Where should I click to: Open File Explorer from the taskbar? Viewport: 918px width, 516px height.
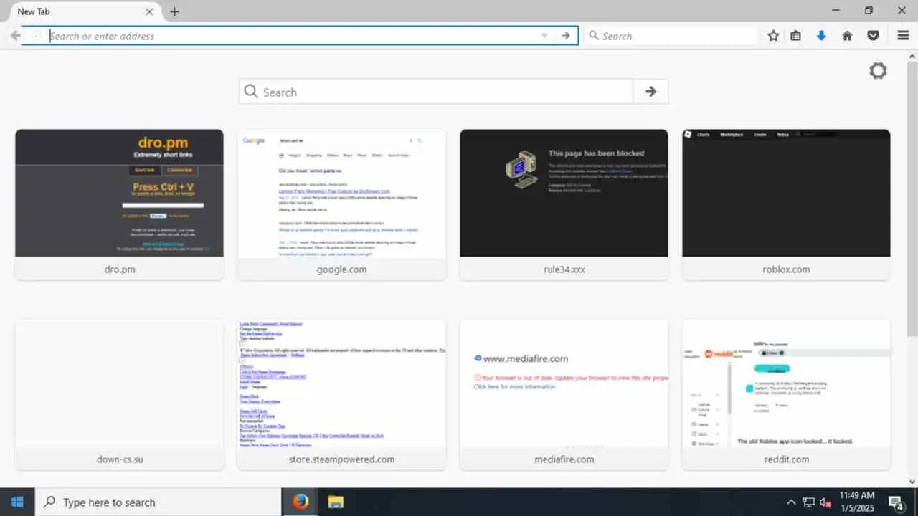point(336,502)
